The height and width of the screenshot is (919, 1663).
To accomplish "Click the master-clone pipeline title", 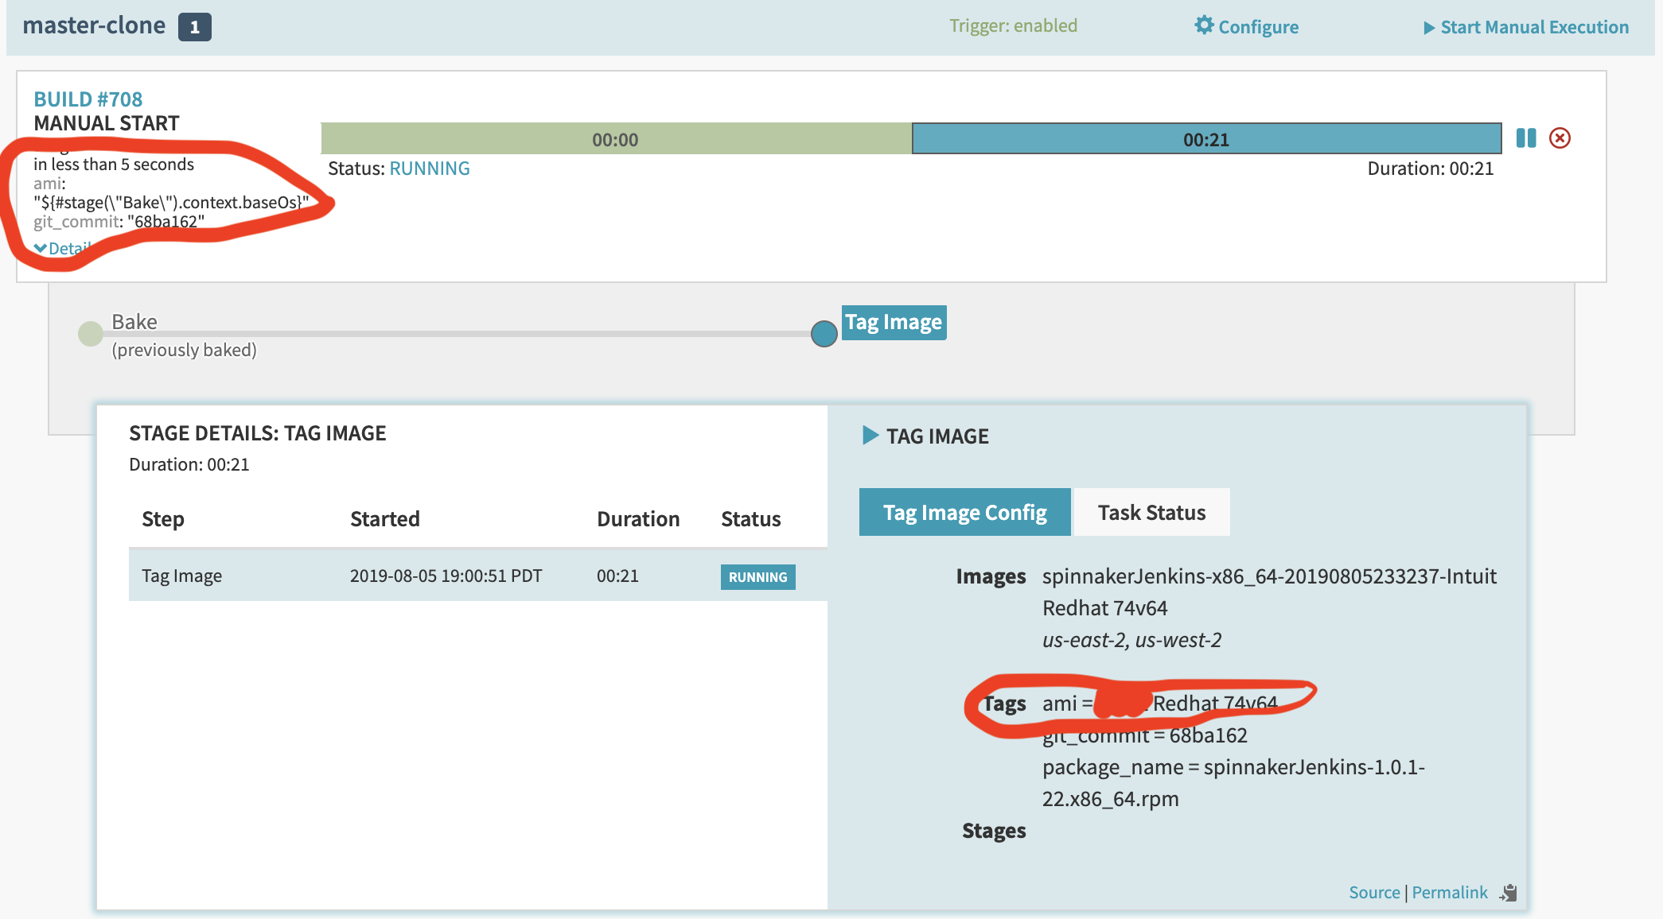I will tap(94, 25).
